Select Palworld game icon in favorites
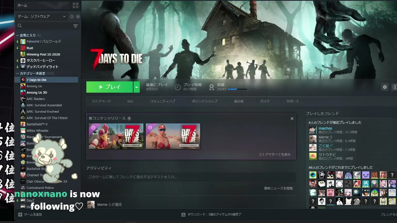The width and height of the screenshot is (397, 223). coord(23,42)
